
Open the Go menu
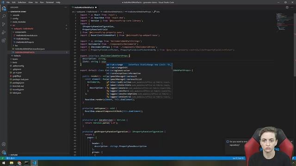click(36, 2)
